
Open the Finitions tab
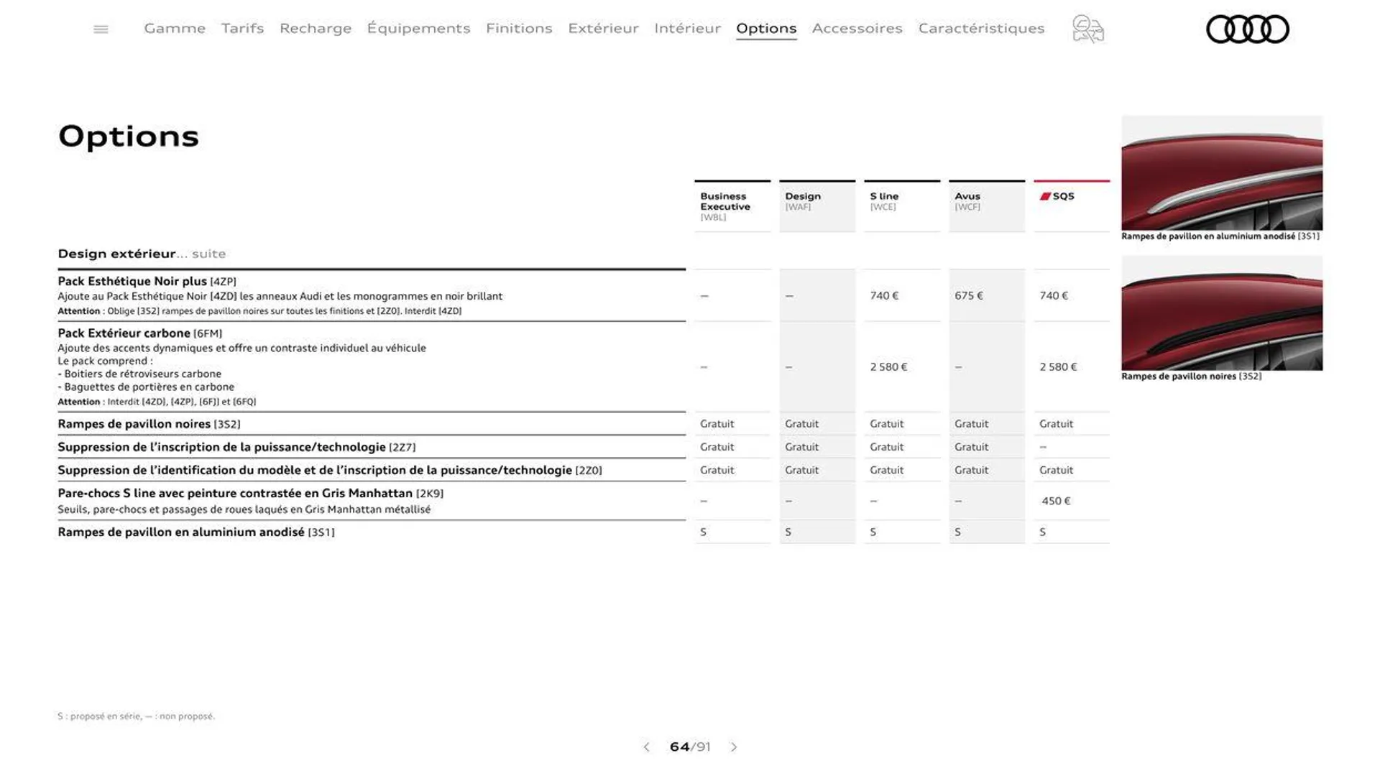coord(519,28)
